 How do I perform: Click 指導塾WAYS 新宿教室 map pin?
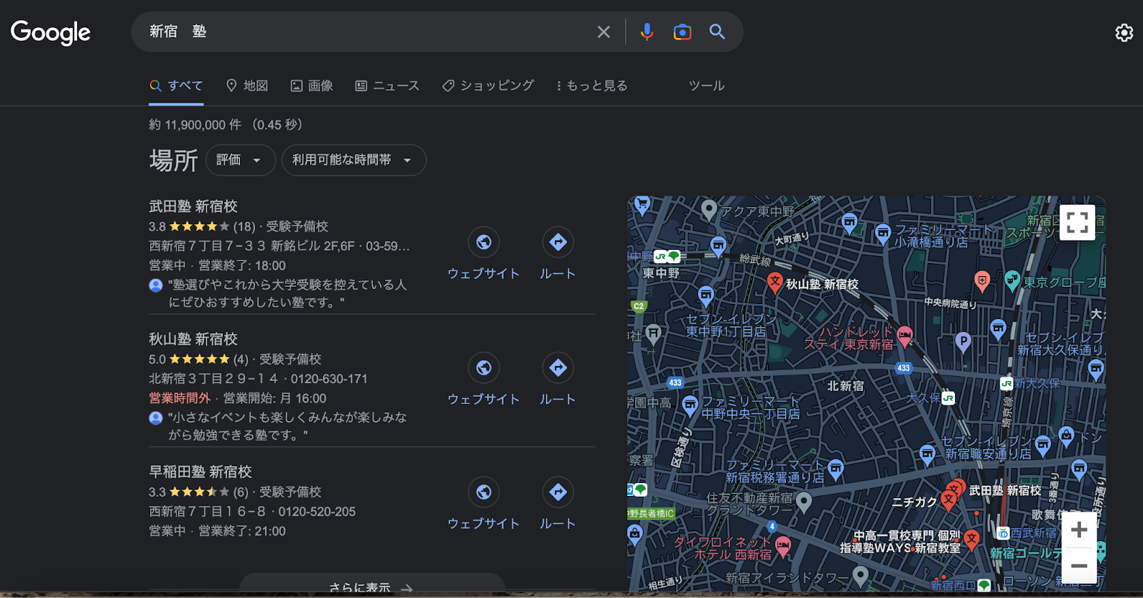click(x=971, y=541)
